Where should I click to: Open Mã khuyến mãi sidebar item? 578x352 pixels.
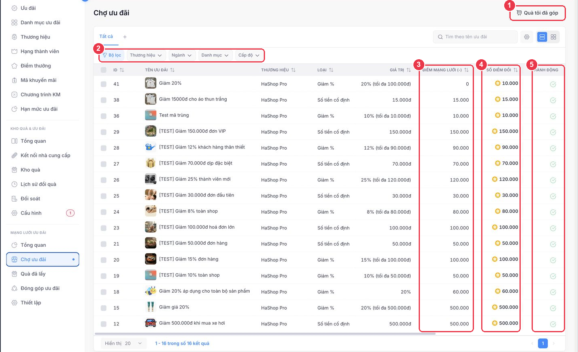(38, 80)
